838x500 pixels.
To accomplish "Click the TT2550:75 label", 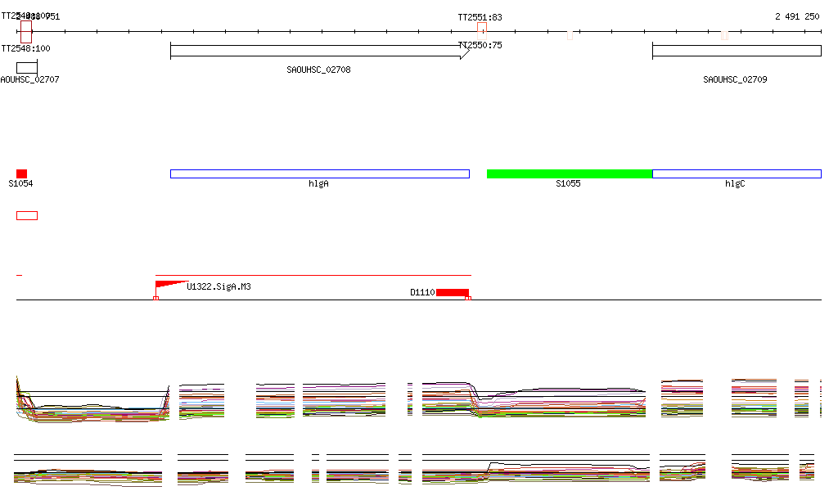I will [480, 45].
